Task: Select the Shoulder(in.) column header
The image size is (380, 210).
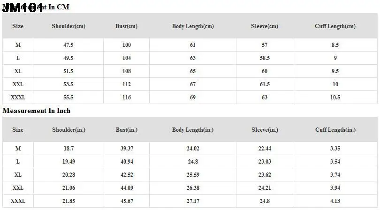Action: 68,130
